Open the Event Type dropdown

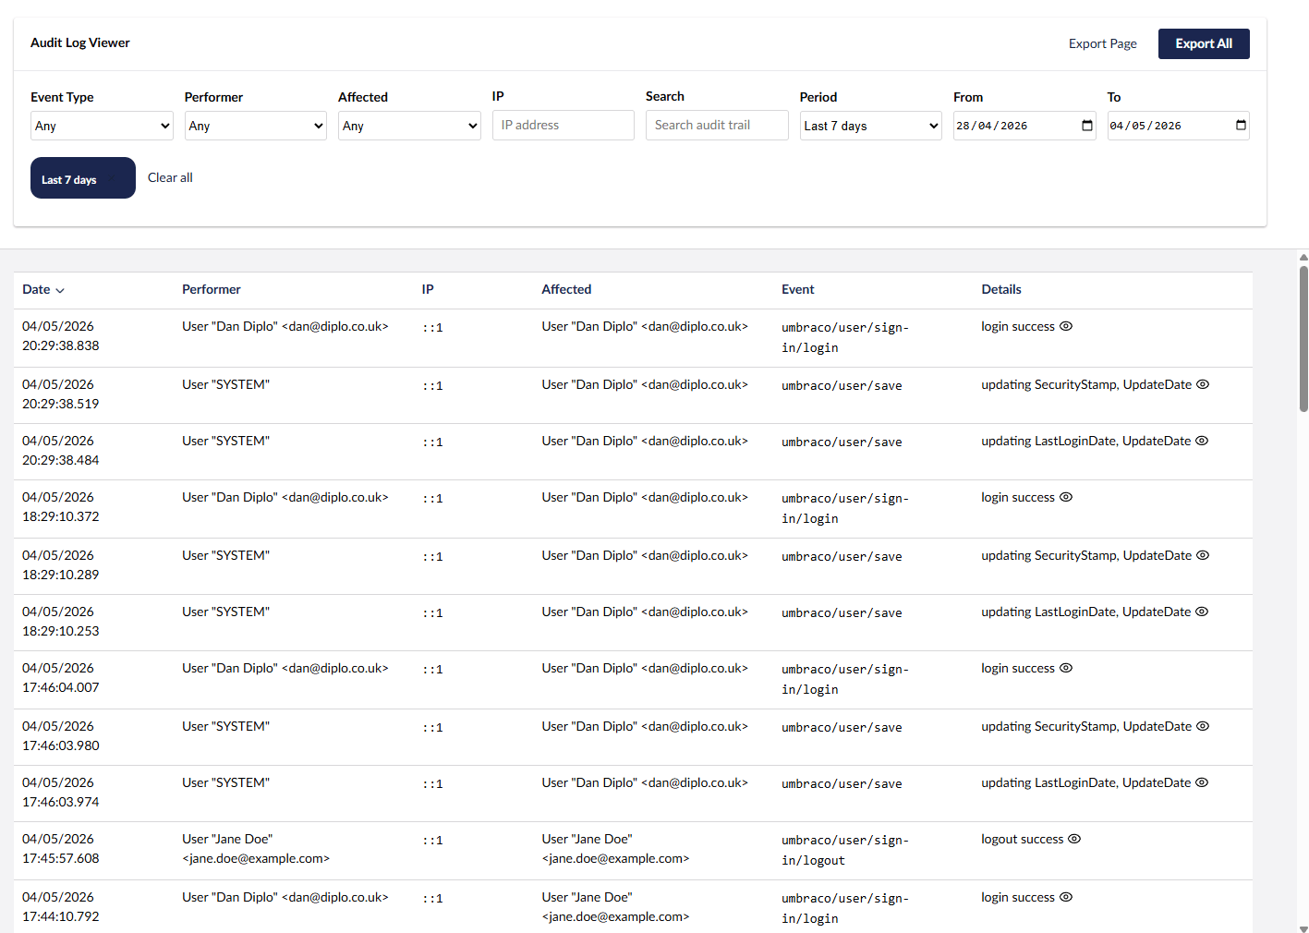102,126
